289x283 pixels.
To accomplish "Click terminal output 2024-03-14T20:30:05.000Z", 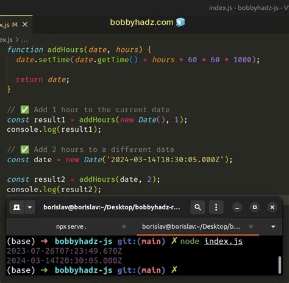I will [65, 260].
